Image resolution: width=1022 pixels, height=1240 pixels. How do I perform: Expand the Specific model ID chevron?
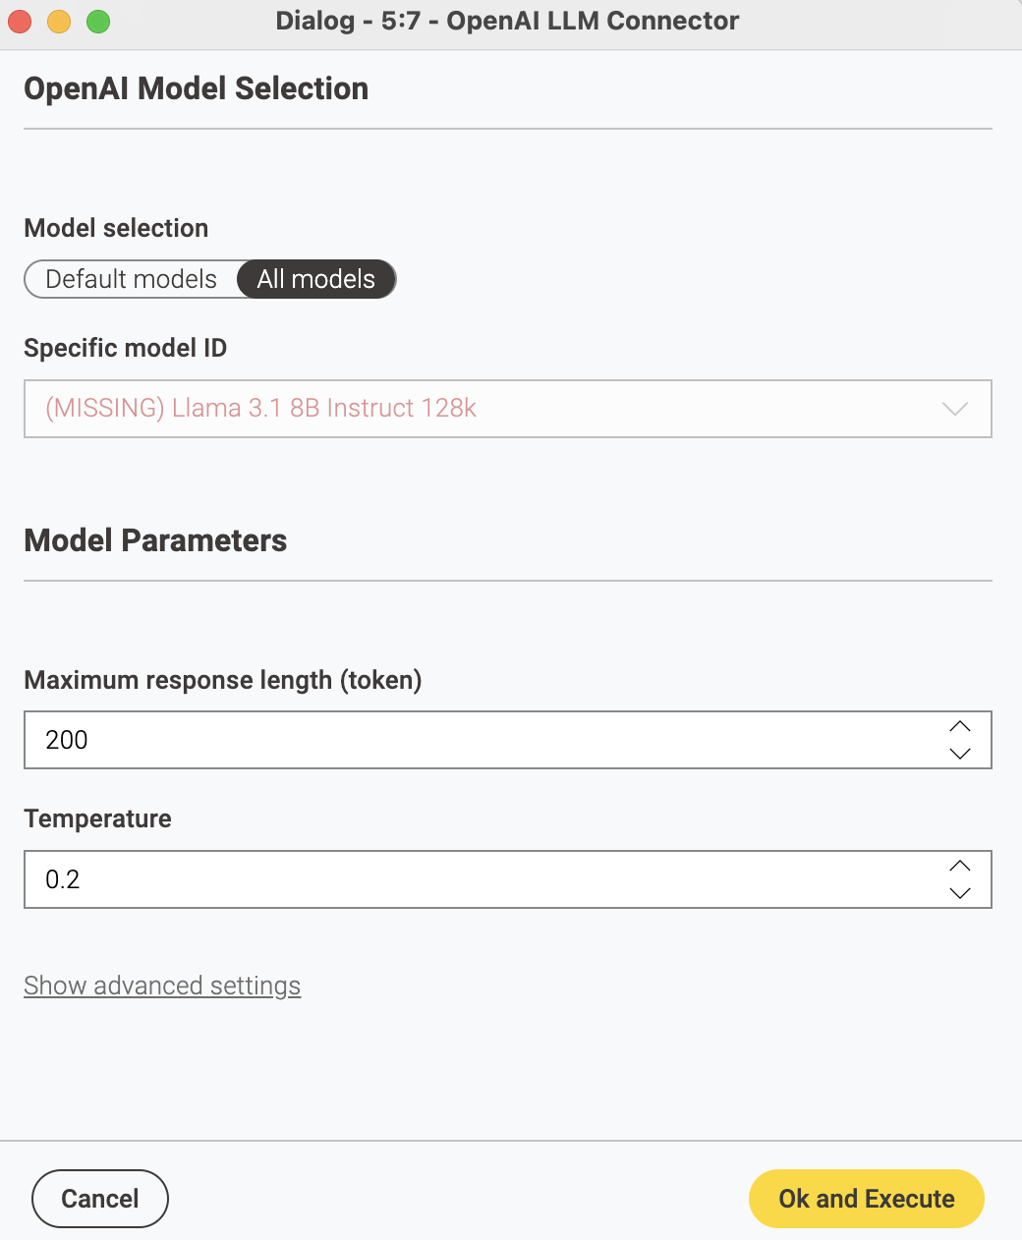pos(955,409)
